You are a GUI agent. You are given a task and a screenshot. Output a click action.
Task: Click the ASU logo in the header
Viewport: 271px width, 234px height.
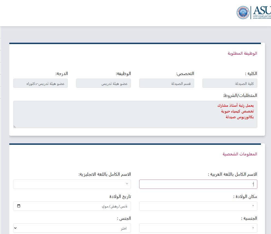coord(261,12)
